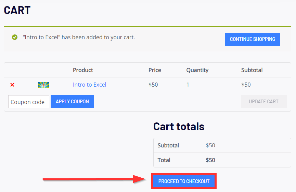Continue shopping via the blue button
This screenshot has height=192, width=296.
click(x=253, y=39)
